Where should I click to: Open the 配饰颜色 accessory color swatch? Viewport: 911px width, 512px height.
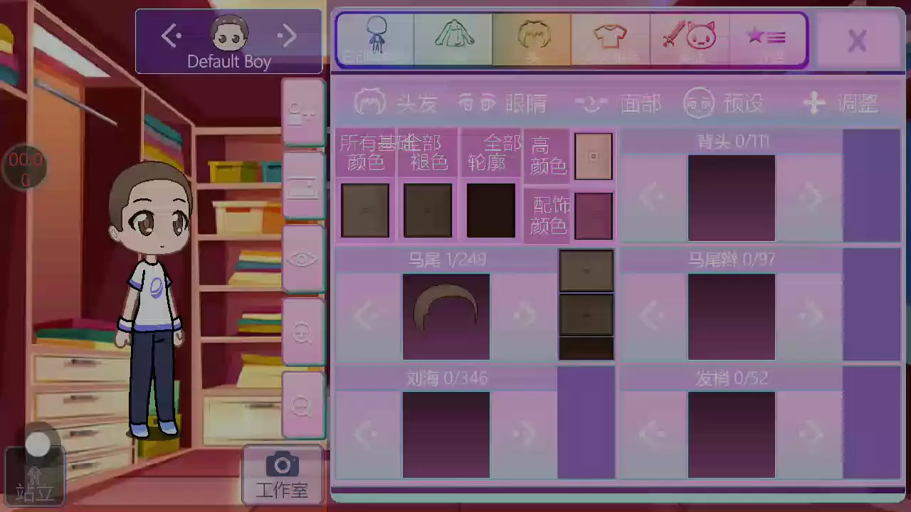pyautogui.click(x=593, y=215)
